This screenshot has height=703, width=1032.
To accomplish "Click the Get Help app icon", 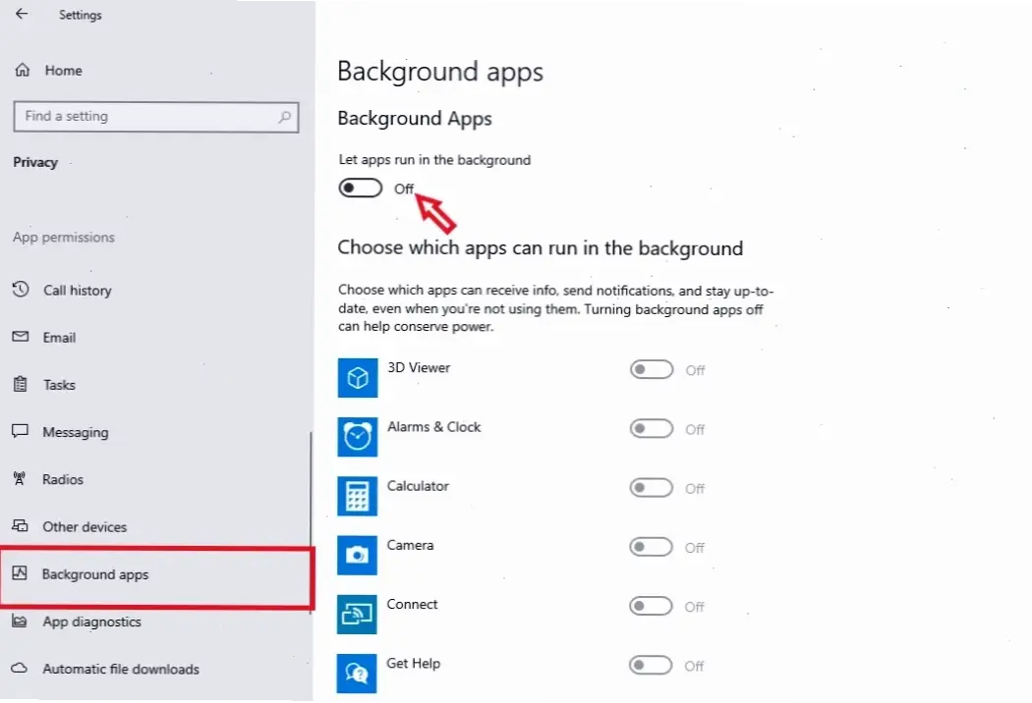I will coord(358,673).
